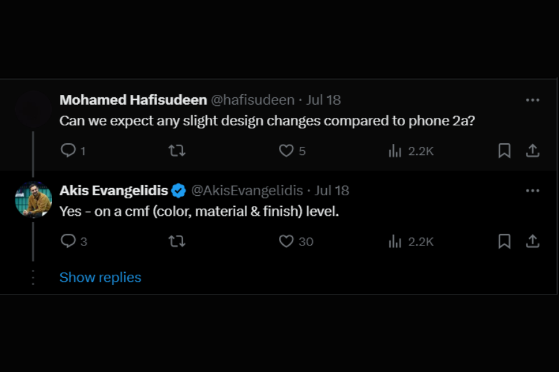
Task: Share Akis Evangelidis's reply
Action: (532, 241)
